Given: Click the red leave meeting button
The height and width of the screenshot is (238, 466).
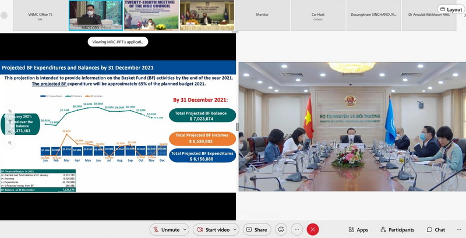Looking at the screenshot, I should [313, 229].
